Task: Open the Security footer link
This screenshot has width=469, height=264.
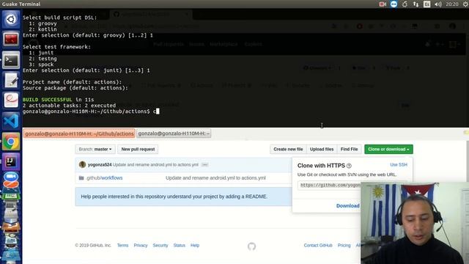Action: point(160,245)
